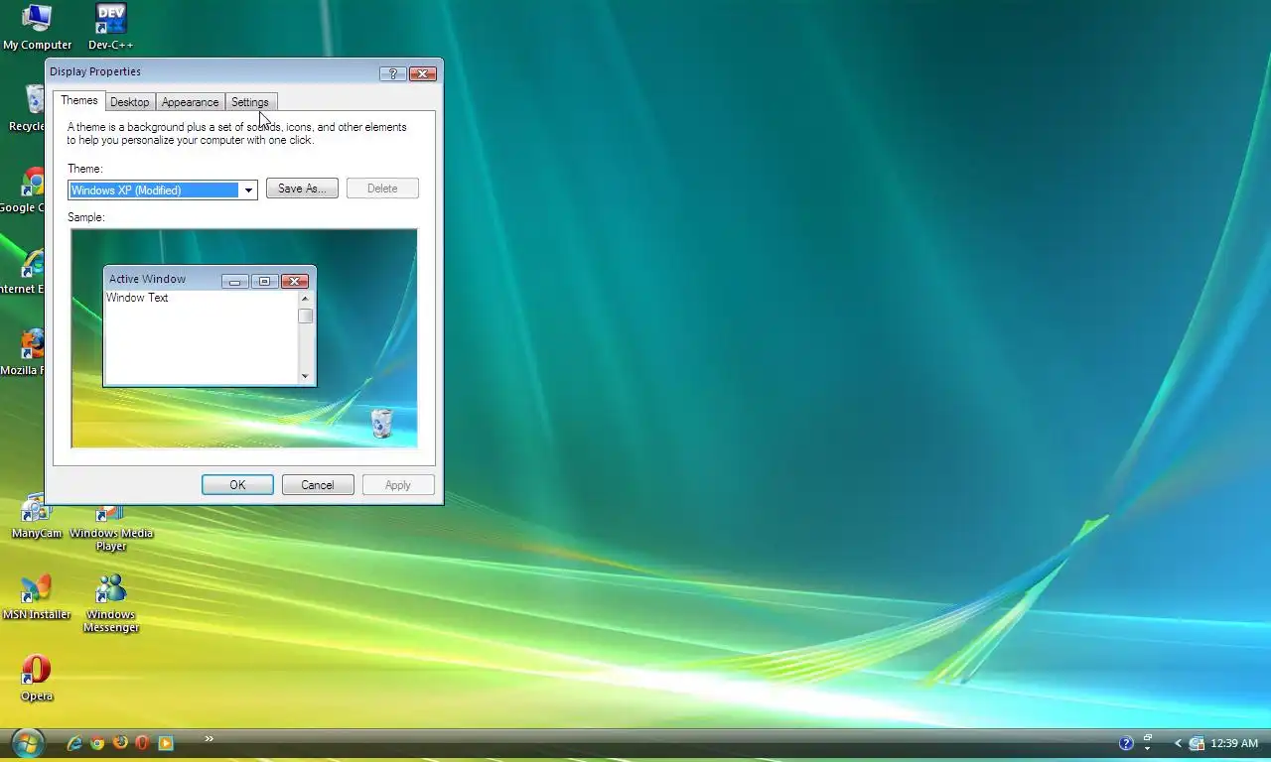This screenshot has width=1271, height=762.
Task: Click the clock showing 12:39 AM
Action: coord(1234,743)
